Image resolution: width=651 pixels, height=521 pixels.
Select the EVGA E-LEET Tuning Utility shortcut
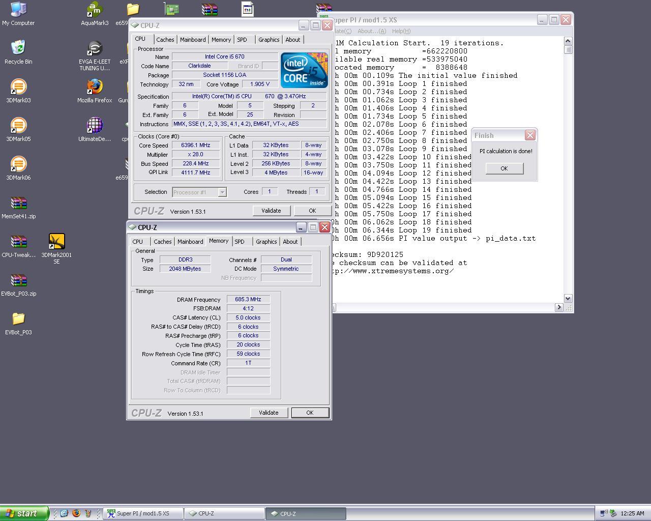point(95,55)
